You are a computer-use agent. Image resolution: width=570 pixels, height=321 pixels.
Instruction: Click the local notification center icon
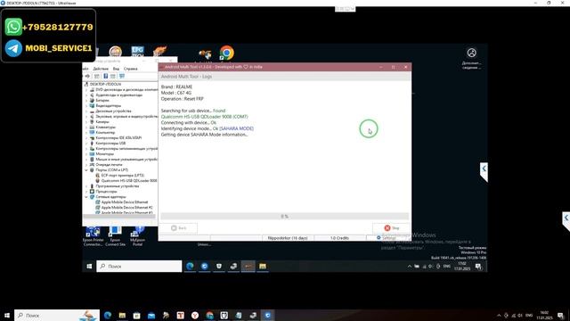tap(560, 316)
